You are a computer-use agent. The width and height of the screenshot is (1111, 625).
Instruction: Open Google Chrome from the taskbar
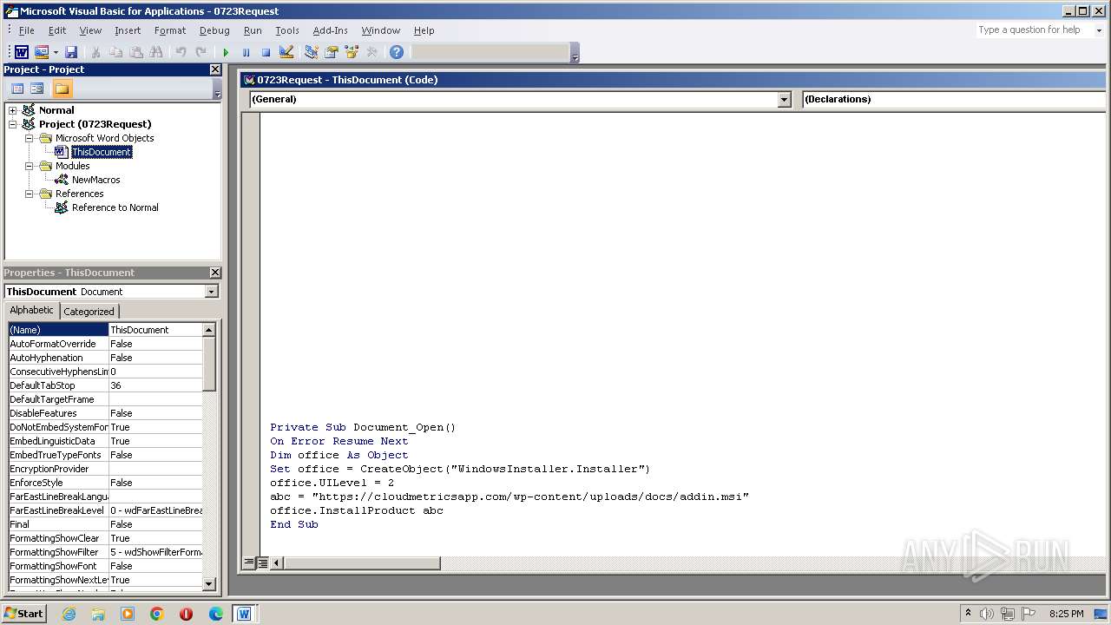pyautogui.click(x=156, y=614)
